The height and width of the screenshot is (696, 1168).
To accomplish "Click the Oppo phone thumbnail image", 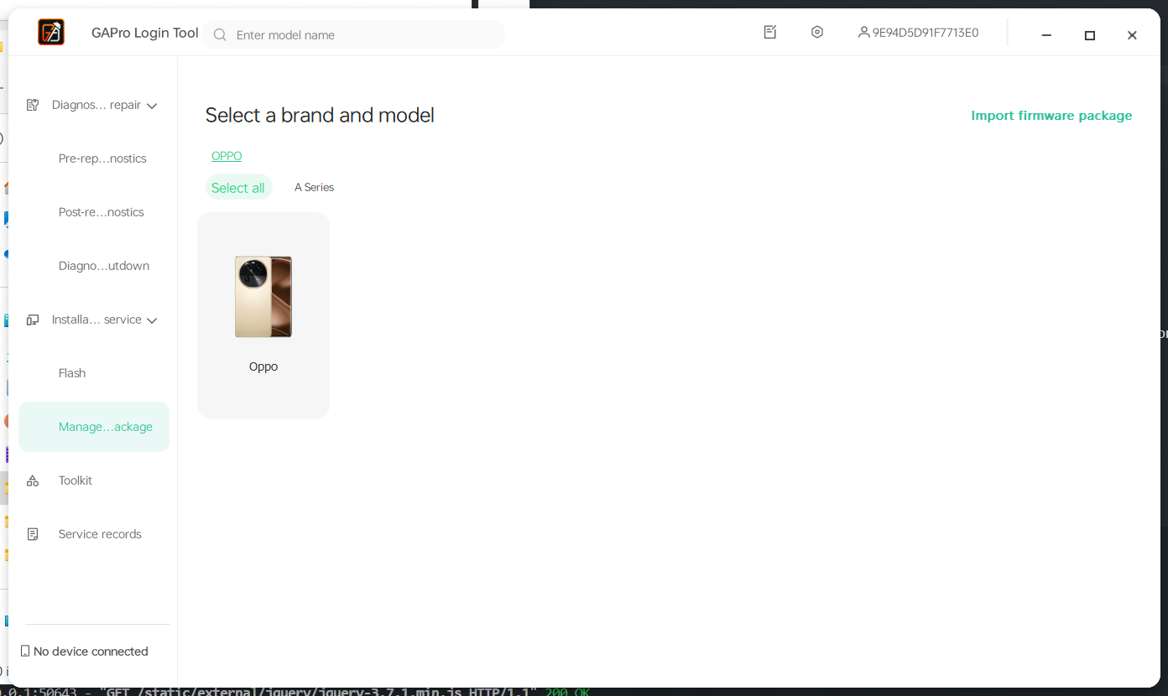I will (263, 297).
